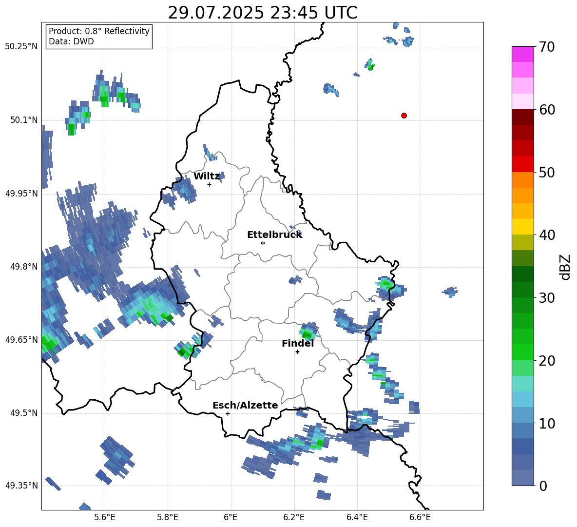The height and width of the screenshot is (527, 577).
Task: Click the 49.95°N latitude label
Action: 21,194
